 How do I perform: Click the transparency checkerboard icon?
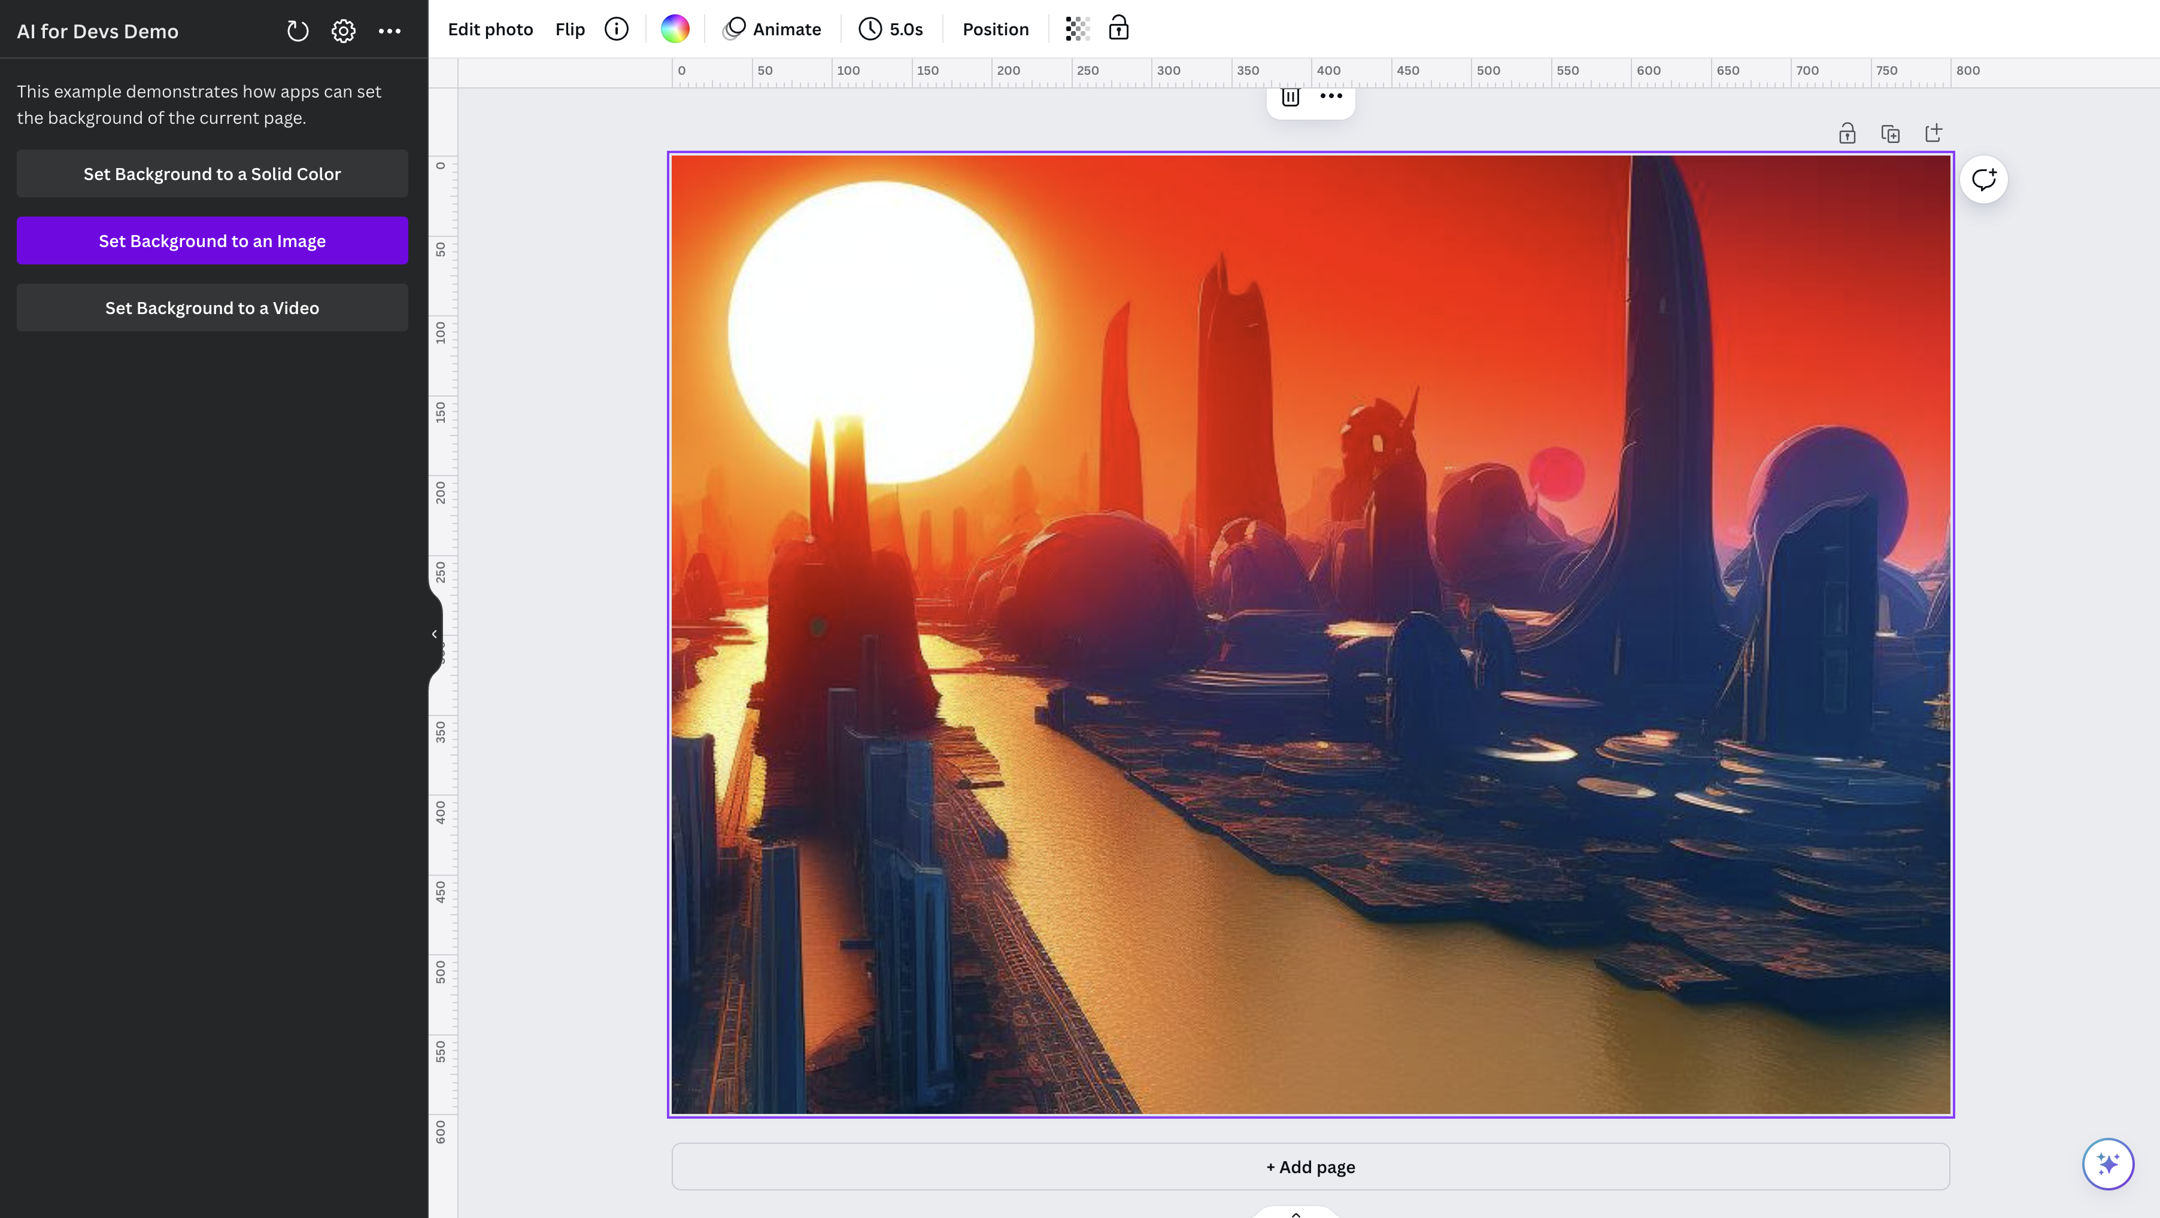click(1076, 29)
